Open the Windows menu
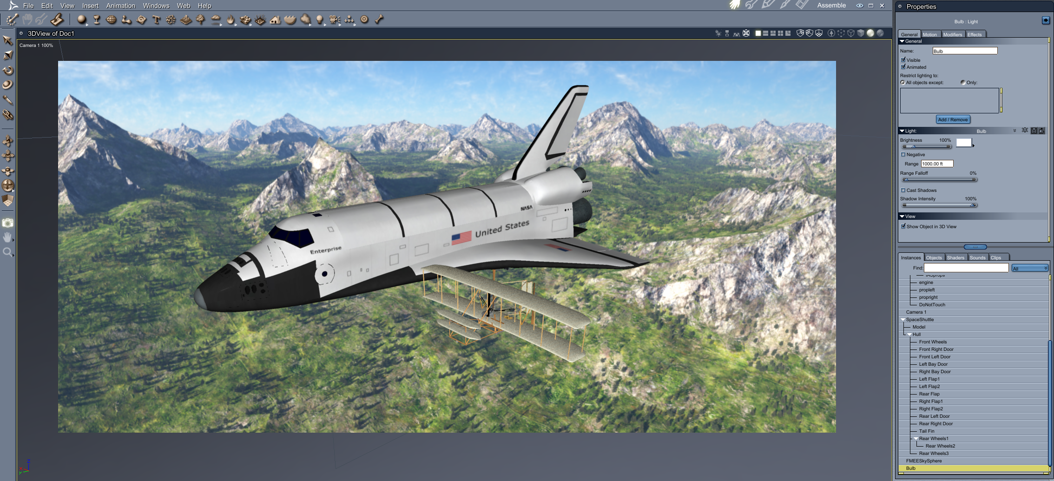 point(156,6)
